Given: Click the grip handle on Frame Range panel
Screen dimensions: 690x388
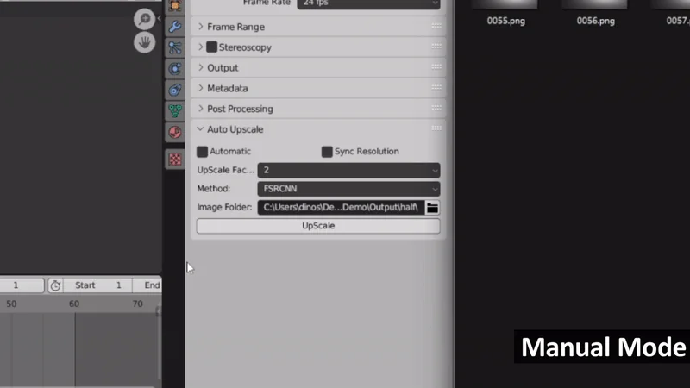Looking at the screenshot, I should (436, 26).
